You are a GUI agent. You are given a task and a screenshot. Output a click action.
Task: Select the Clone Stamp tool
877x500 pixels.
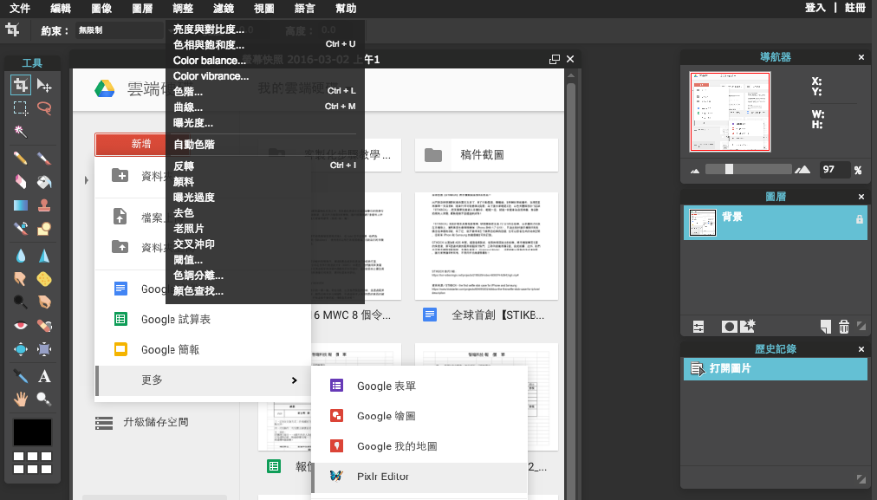(44, 205)
